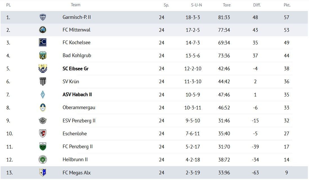Open the SC Eibsee Gr team page
Image resolution: width=309 pixels, height=180 pixels.
pos(75,68)
